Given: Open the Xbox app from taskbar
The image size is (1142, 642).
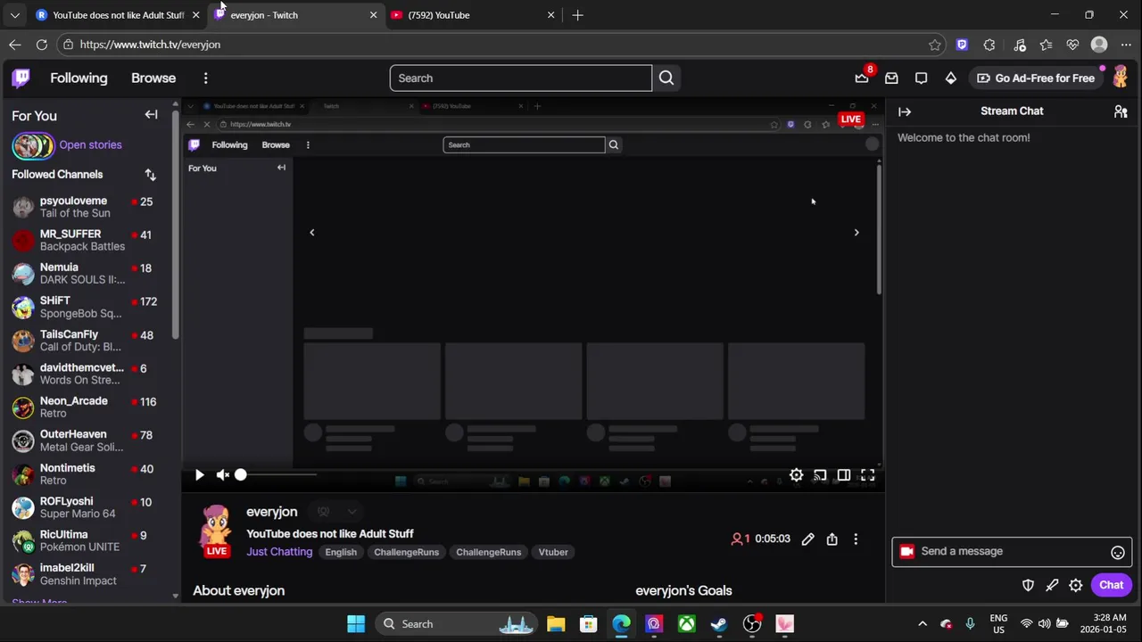Looking at the screenshot, I should point(686,624).
